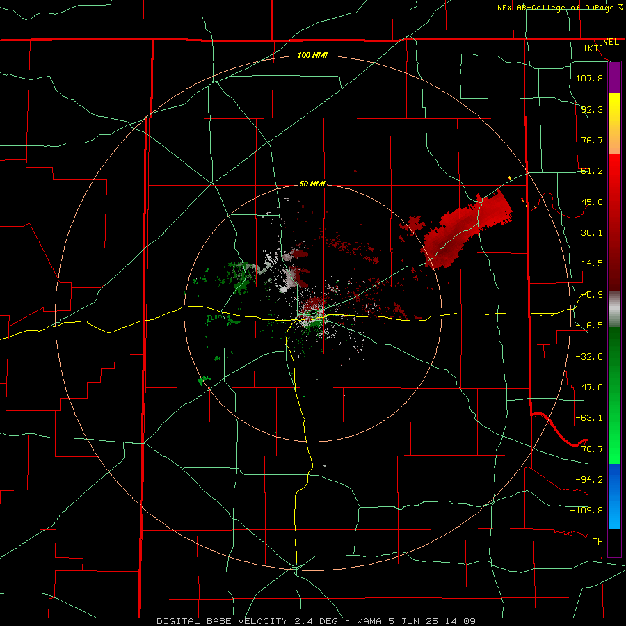This screenshot has height=626, width=626.
Task: Click the 30.1 velocity legend value
Action: (x=592, y=233)
